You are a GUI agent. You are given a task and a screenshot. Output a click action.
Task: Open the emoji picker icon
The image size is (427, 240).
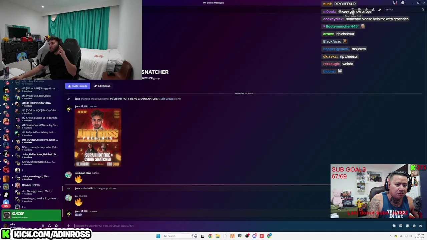[x=414, y=226]
